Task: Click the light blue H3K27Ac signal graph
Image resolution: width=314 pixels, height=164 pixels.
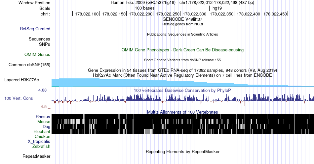Action: 182,83
